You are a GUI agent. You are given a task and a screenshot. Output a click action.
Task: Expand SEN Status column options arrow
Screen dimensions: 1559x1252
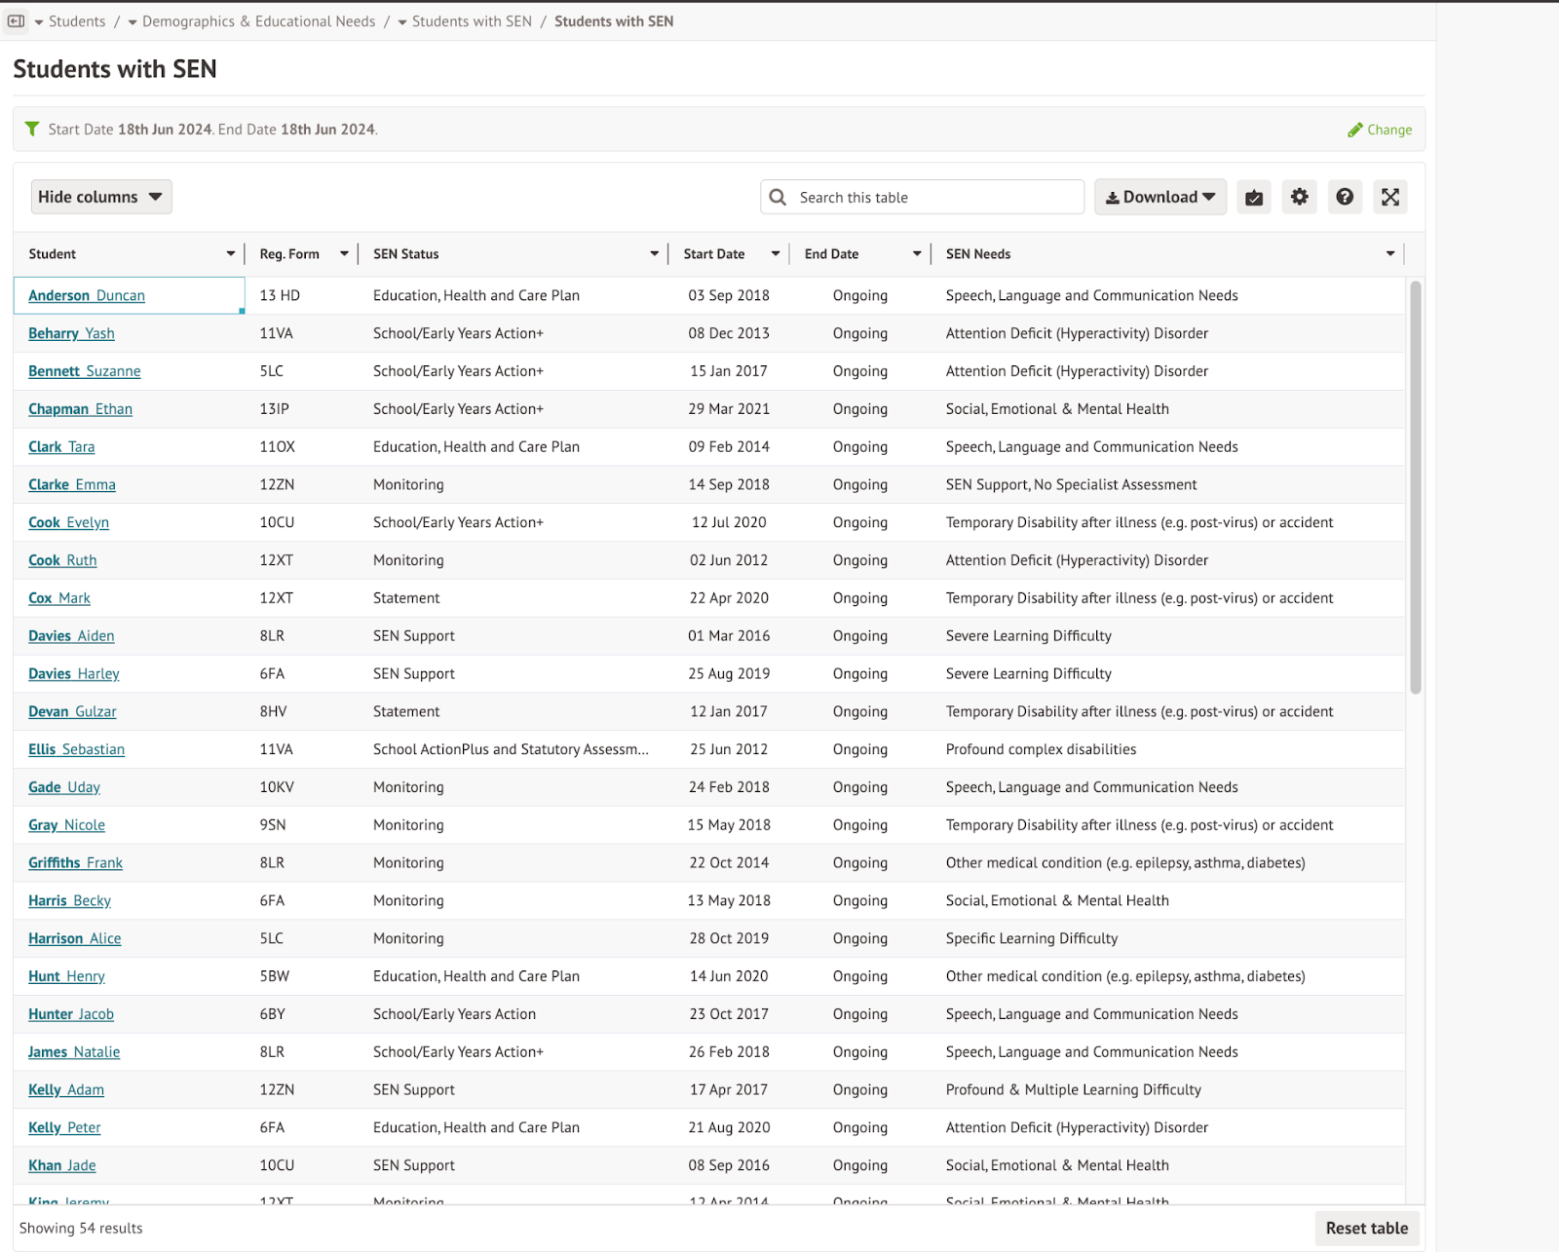tap(655, 254)
